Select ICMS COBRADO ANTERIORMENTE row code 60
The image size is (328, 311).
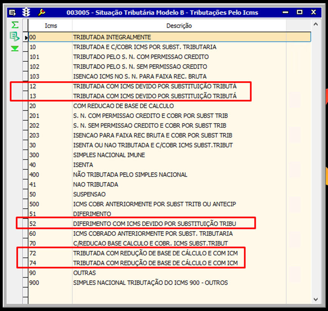(169, 234)
